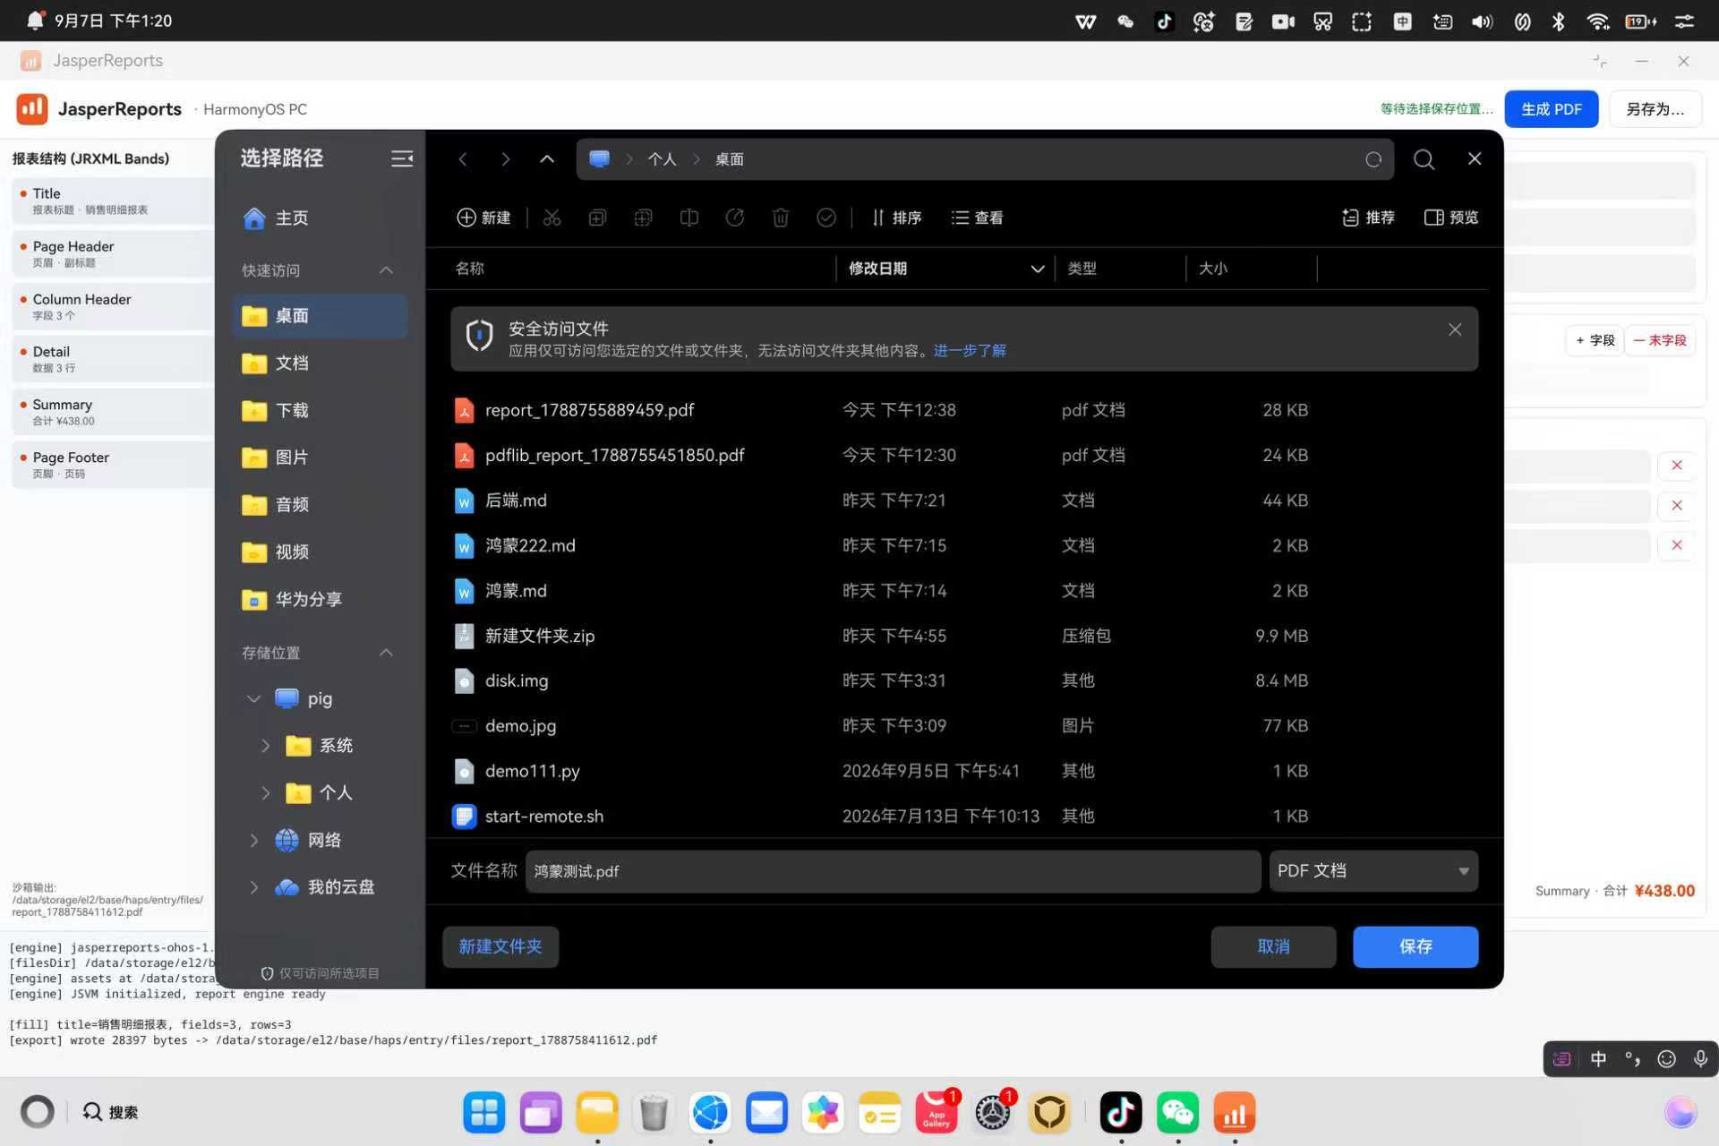The image size is (1719, 1146).
Task: Toggle the 预览 preview pane
Action: (1451, 218)
